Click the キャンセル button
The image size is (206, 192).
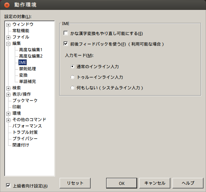coord(155,183)
